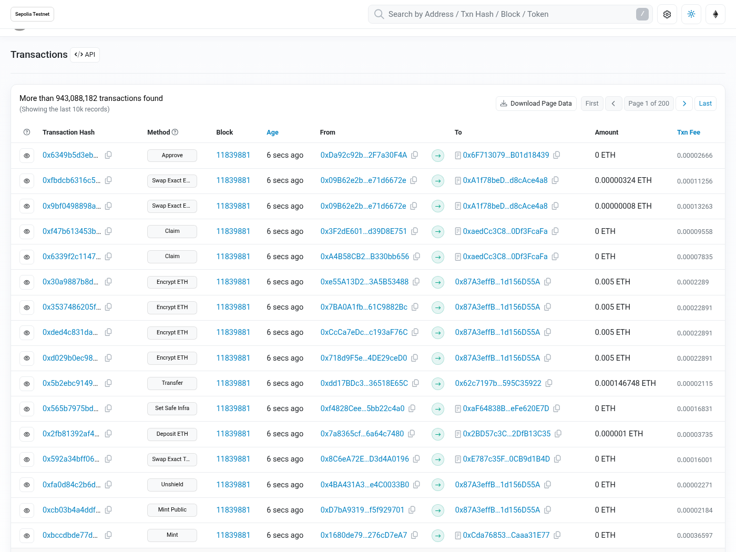Click Download Page Data button
Viewport: 736px width, 552px height.
coord(536,104)
